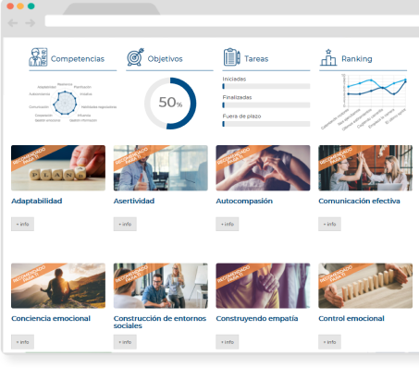Click the browser forward arrow
This screenshot has height=368, width=419.
tap(31, 23)
